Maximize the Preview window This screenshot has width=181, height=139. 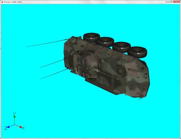[171, 2]
